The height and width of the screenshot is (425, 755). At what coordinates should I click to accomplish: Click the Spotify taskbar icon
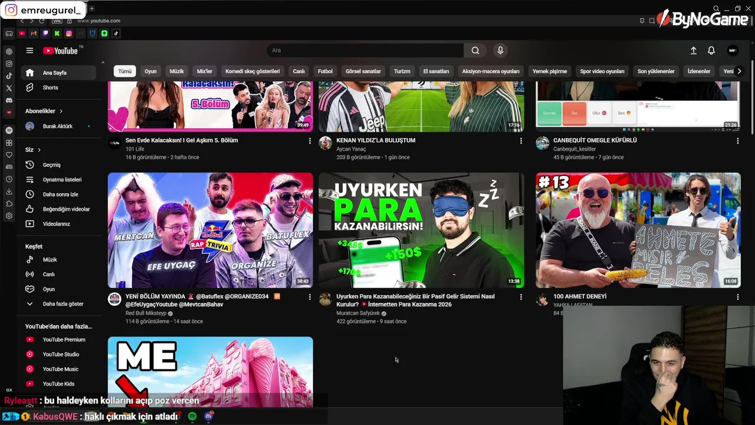[192, 416]
